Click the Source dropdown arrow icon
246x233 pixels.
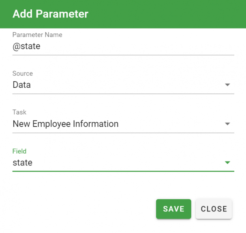point(227,85)
